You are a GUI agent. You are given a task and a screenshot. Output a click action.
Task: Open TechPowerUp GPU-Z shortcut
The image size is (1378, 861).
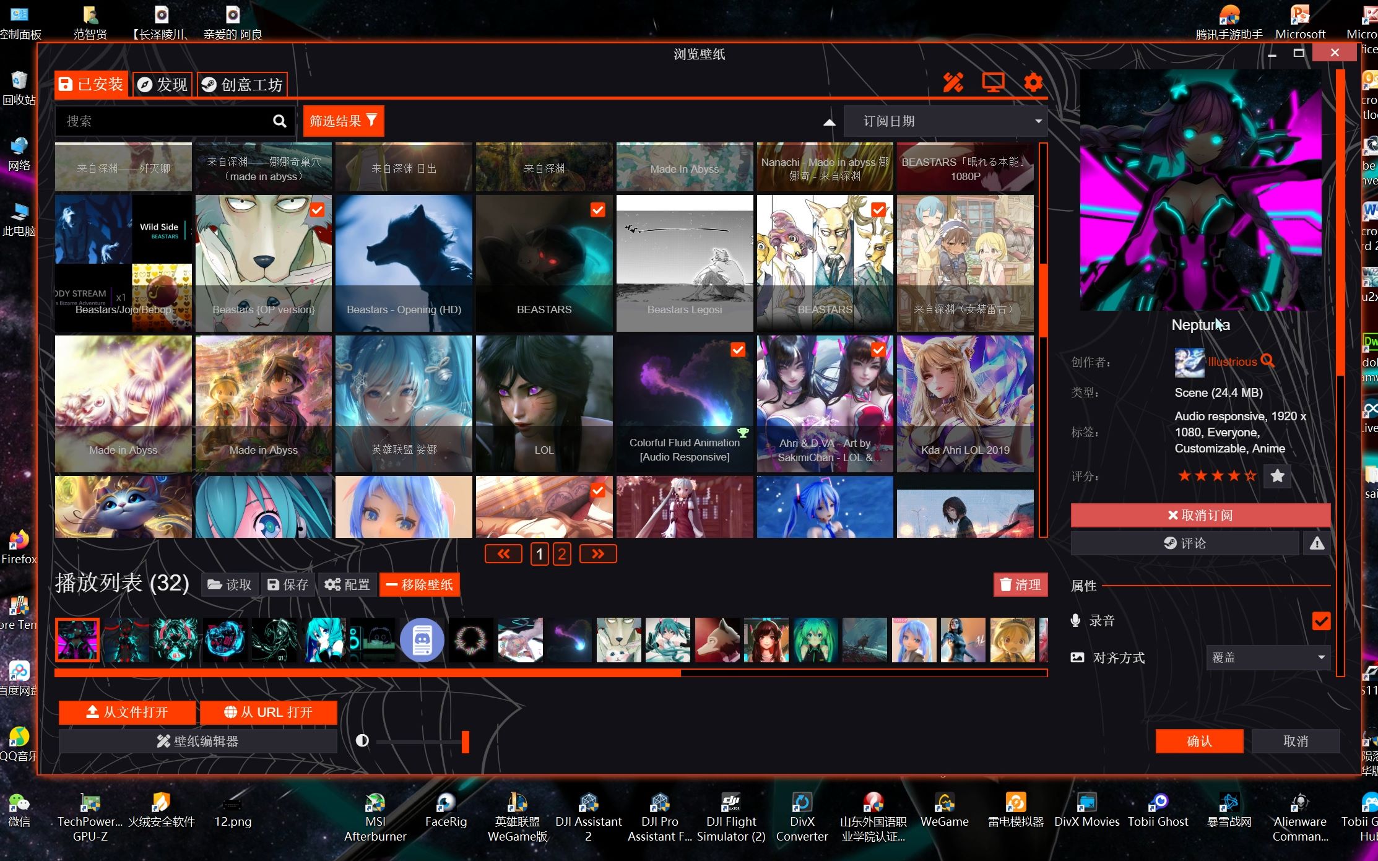click(90, 817)
